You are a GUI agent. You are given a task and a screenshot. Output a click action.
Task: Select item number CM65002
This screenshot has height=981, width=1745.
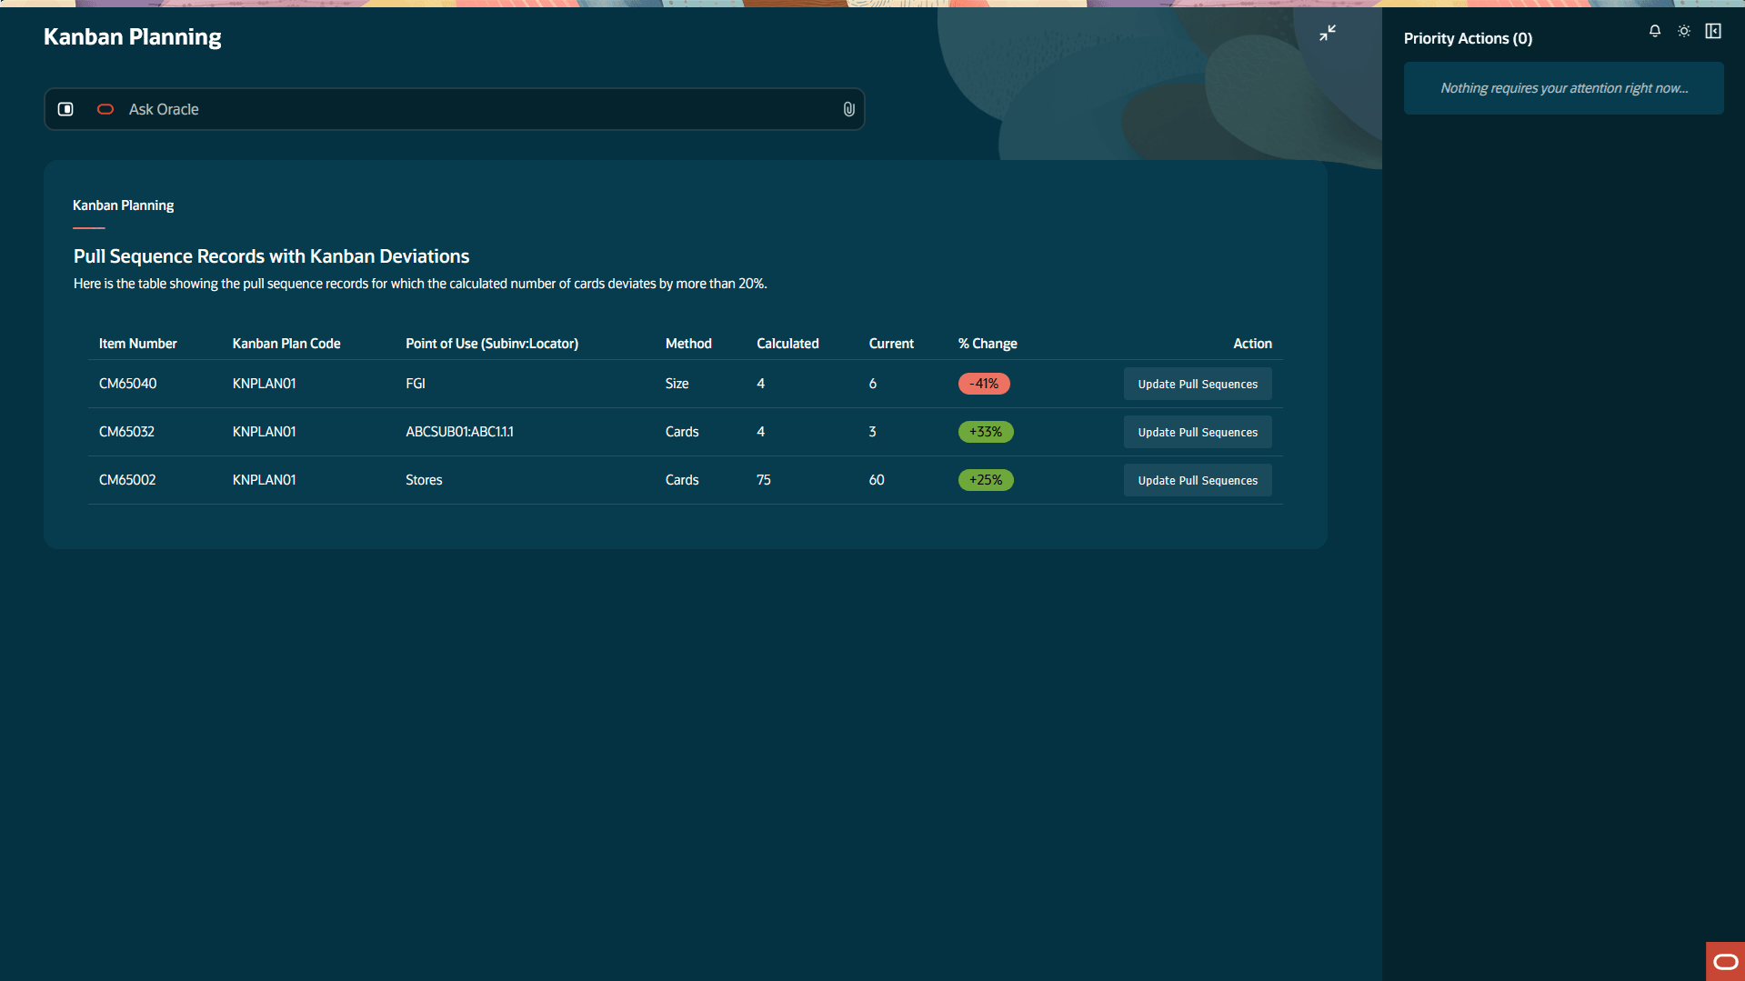coord(127,480)
